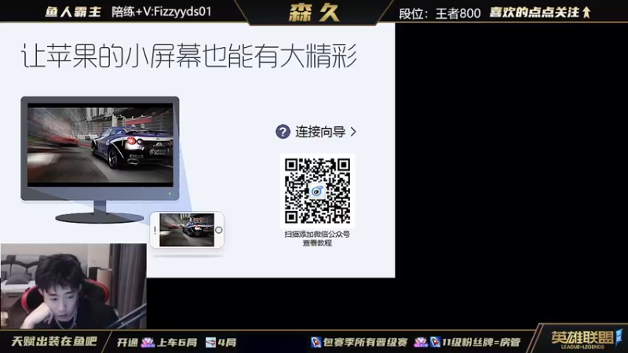Click the rocket icon before 包赛季所有晋级赛

coord(316,342)
